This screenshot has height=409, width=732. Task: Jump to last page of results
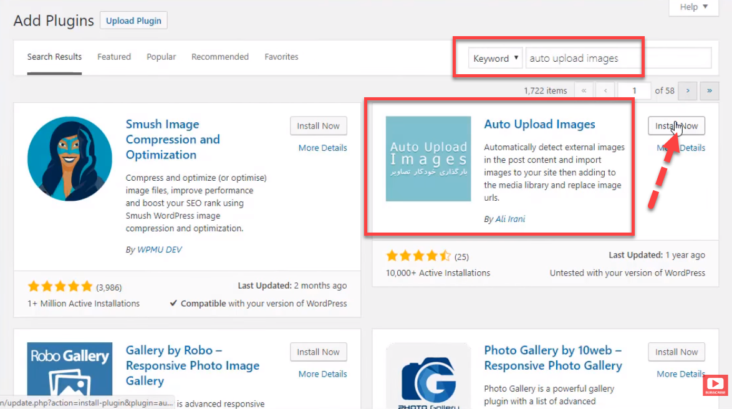(x=709, y=90)
